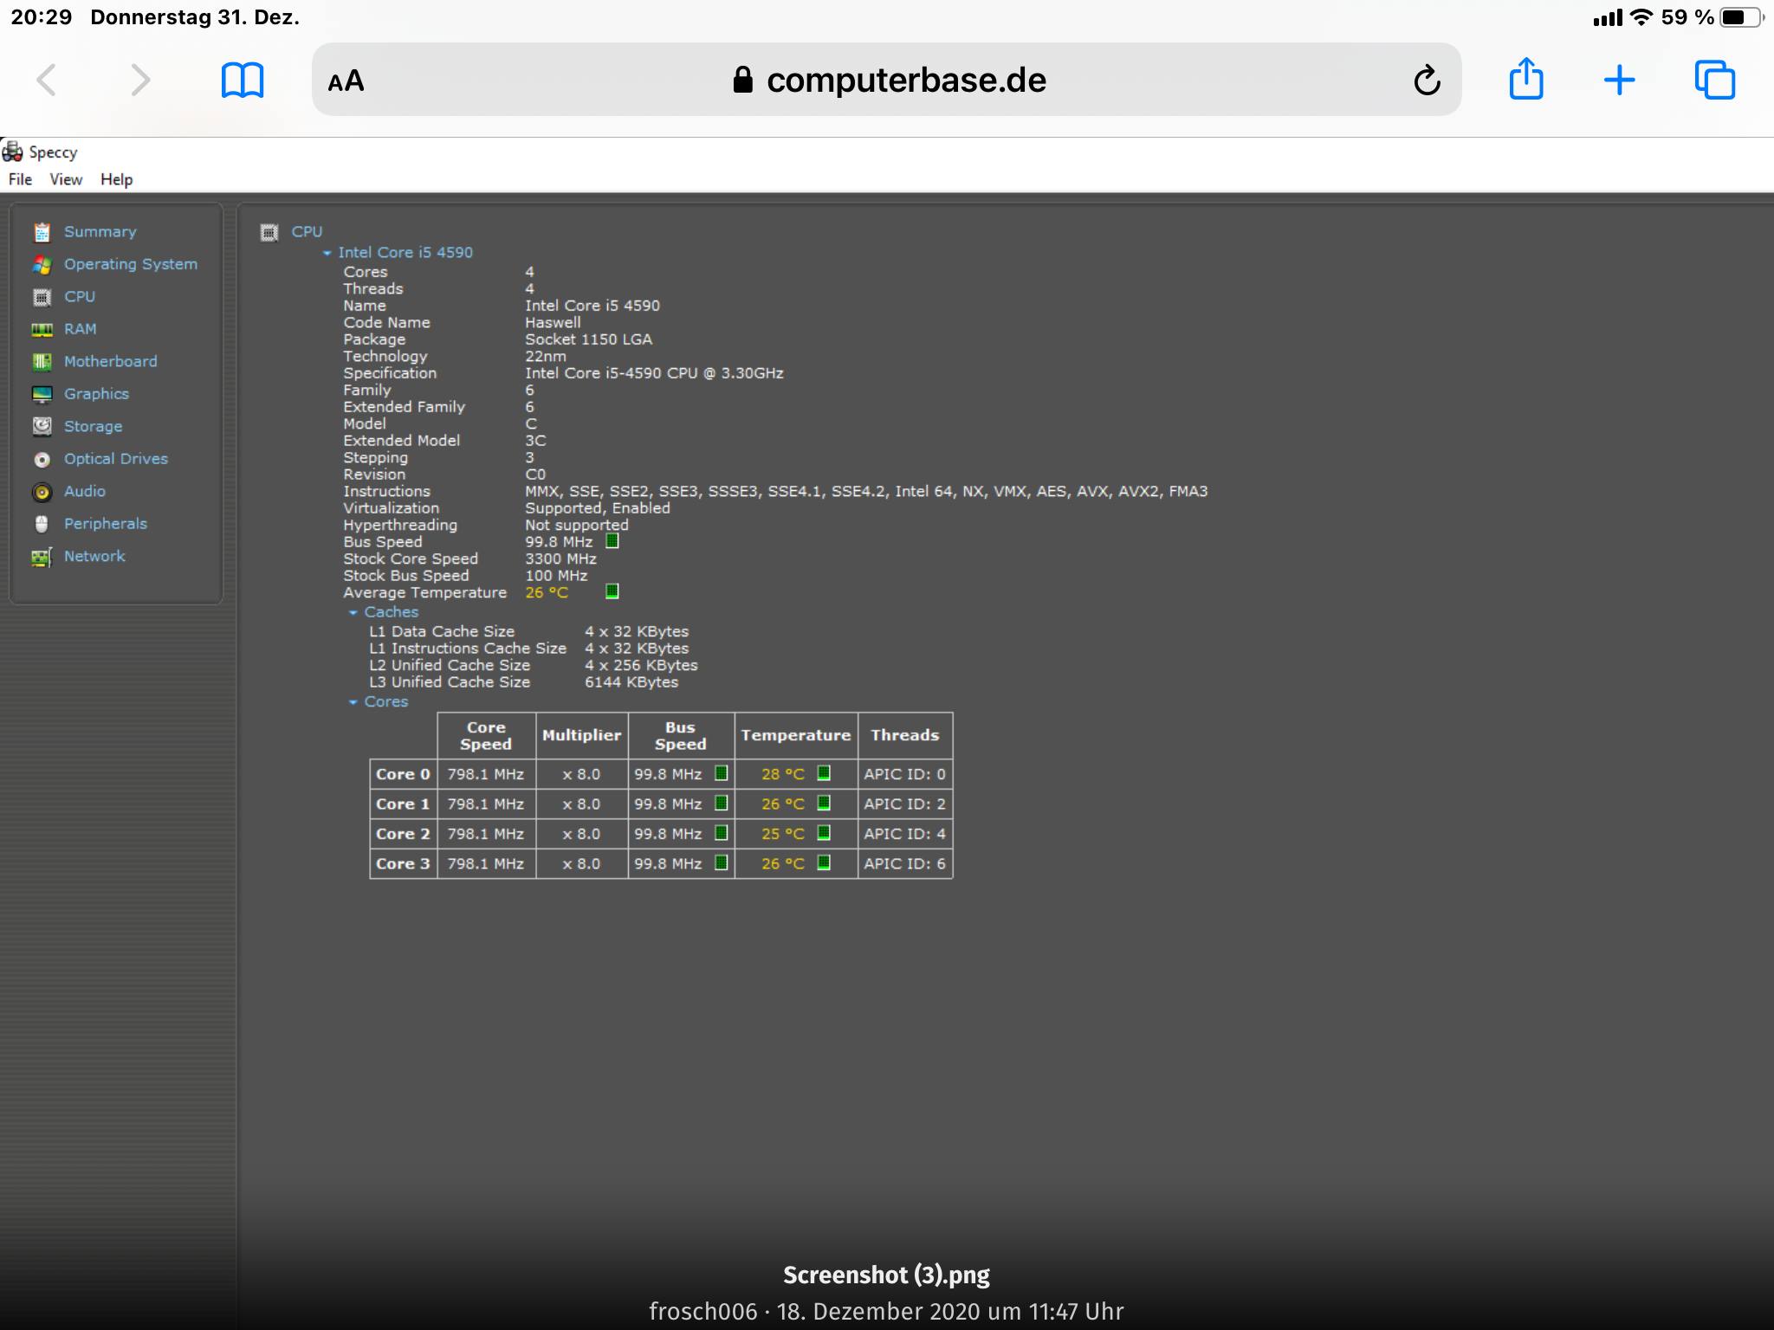Image resolution: width=1774 pixels, height=1330 pixels.
Task: Click the Audio speaker icon
Action: (42, 492)
